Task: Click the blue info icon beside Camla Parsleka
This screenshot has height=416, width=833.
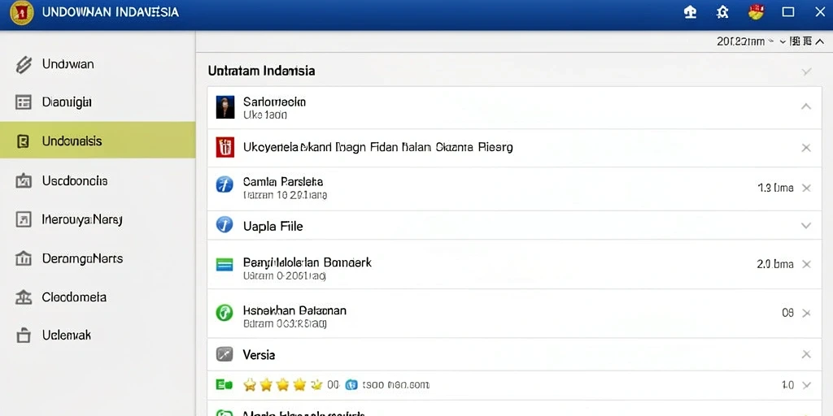Action: (225, 184)
